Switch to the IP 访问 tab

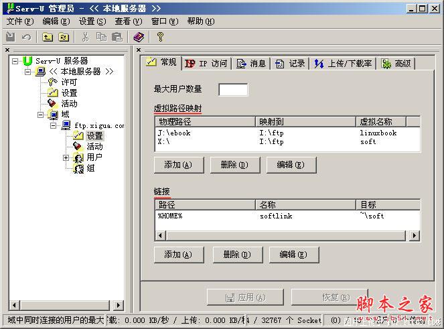(x=206, y=64)
